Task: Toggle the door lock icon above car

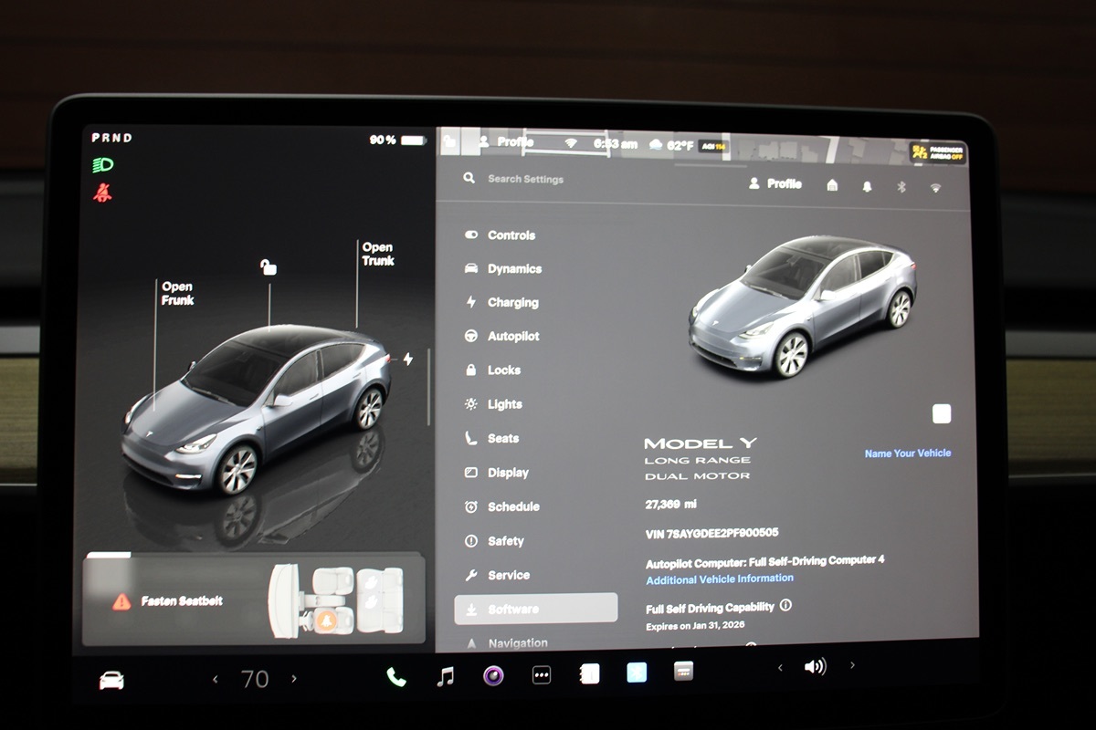Action: pyautogui.click(x=268, y=266)
